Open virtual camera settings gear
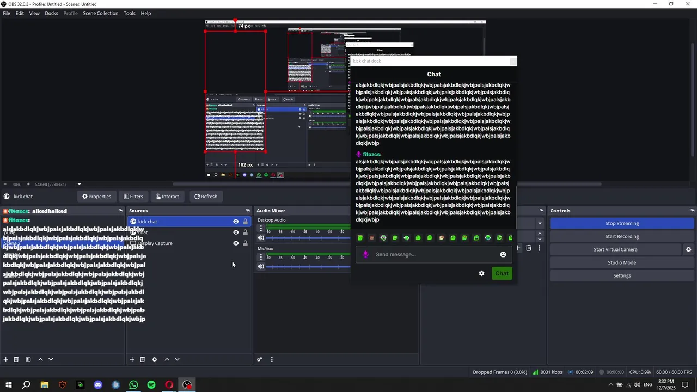This screenshot has width=697, height=392. tap(688, 249)
